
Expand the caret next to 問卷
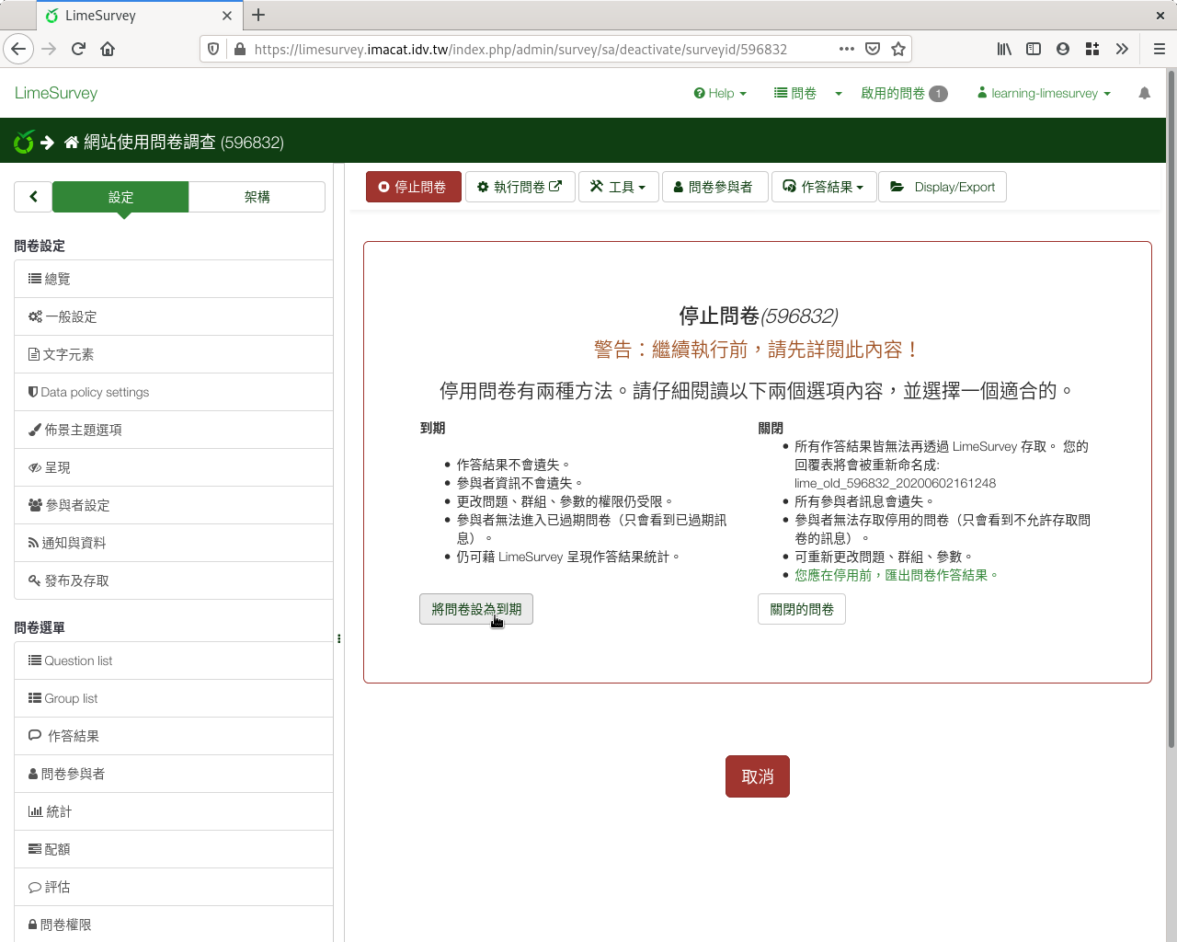(839, 93)
